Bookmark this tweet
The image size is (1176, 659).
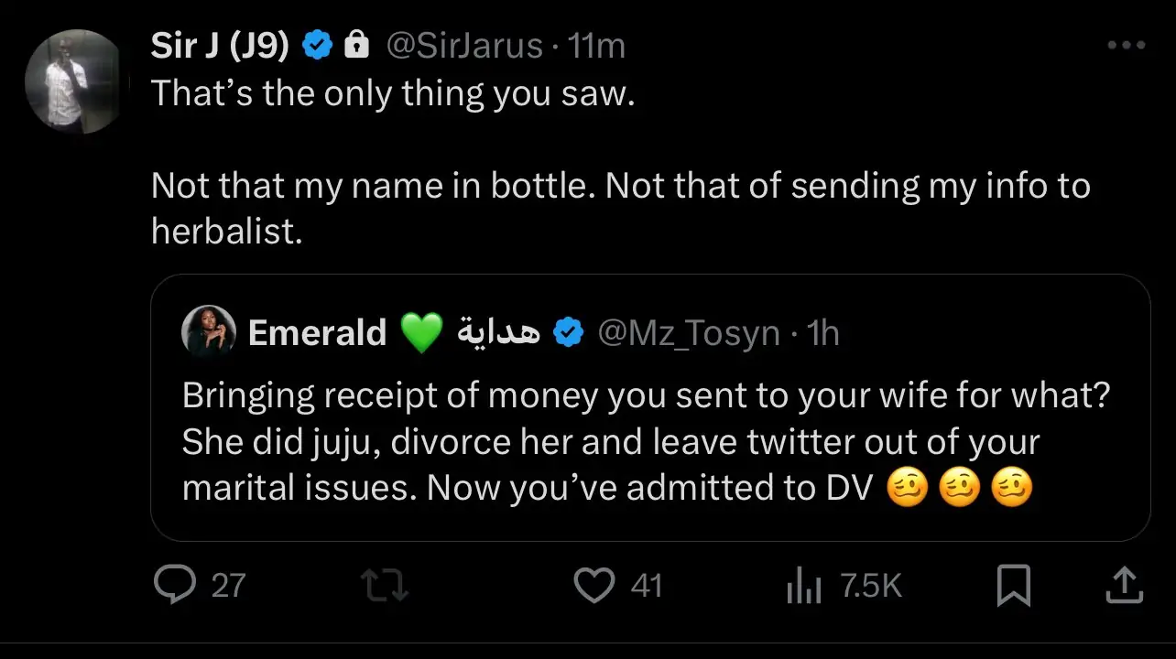click(x=1013, y=586)
